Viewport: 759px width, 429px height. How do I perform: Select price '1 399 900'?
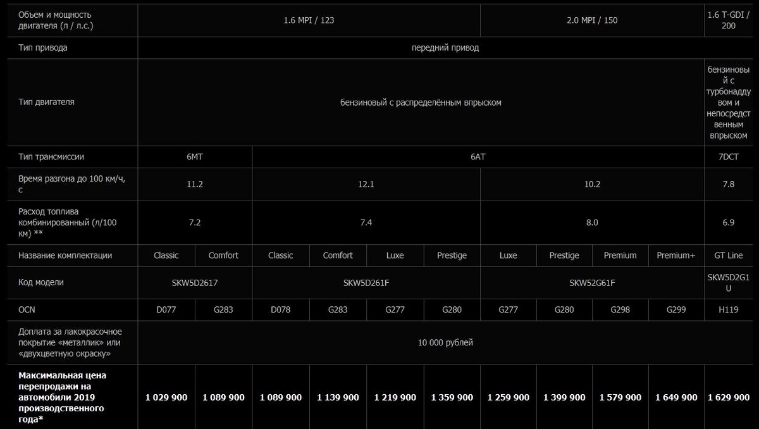564,397
